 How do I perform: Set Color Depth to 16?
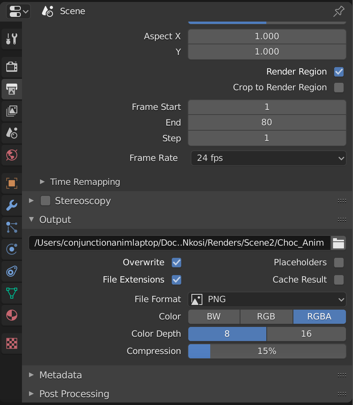pyautogui.click(x=306, y=334)
